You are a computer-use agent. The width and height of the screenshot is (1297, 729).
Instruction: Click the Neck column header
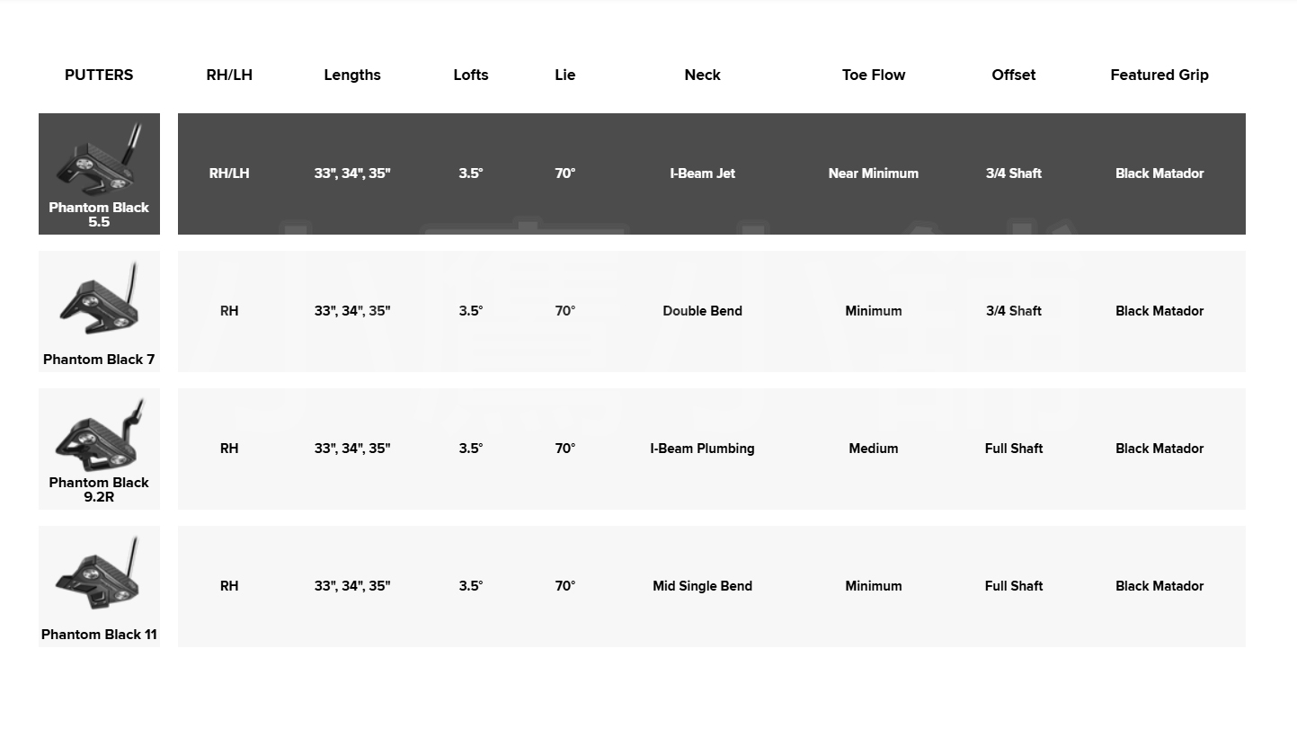point(702,76)
